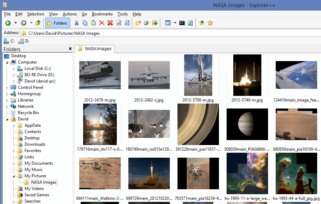Go back with the green Back arrow
Screen dimensions: 321x204
[x=8, y=23]
